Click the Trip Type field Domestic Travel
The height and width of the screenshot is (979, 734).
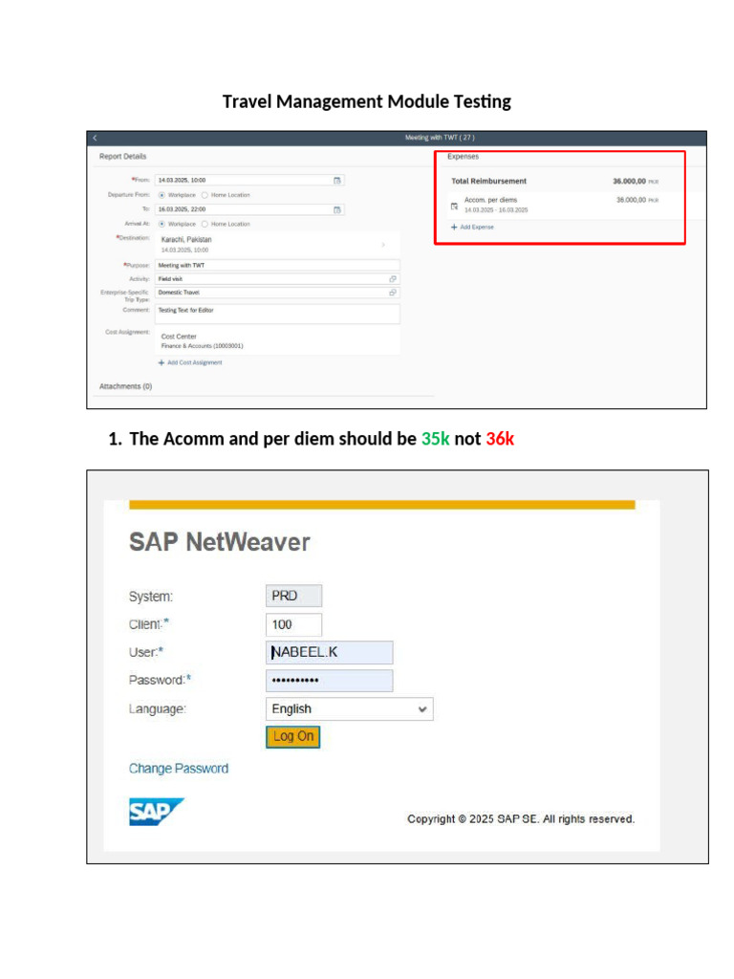click(277, 293)
